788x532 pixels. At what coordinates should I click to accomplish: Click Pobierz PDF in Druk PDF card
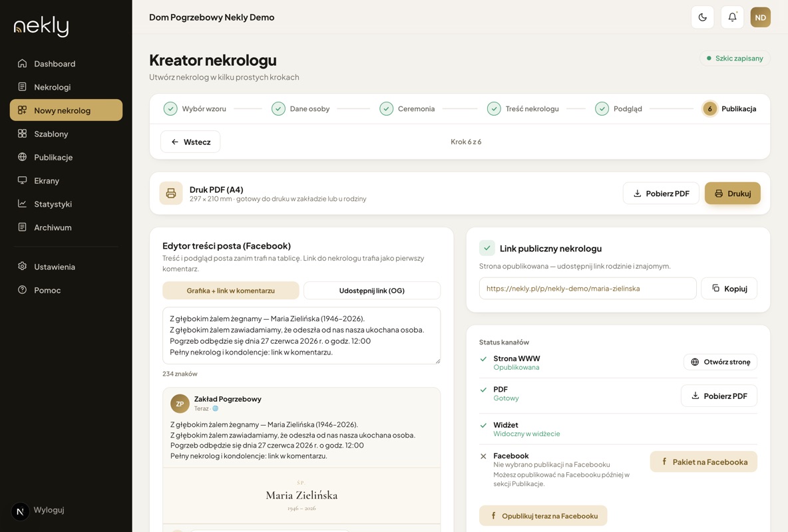point(661,194)
